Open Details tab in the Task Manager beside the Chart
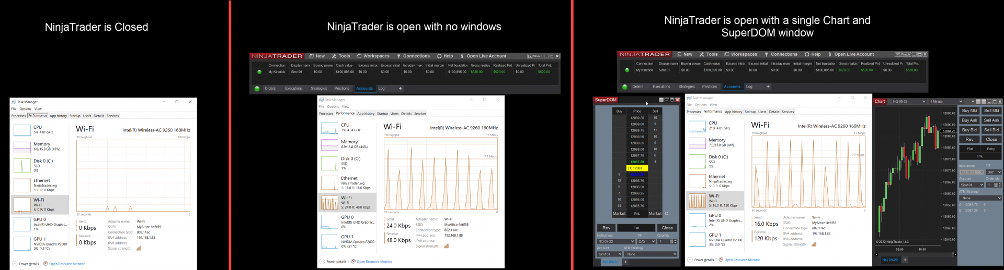Viewport: 1004px width, 270px height. tap(774, 112)
